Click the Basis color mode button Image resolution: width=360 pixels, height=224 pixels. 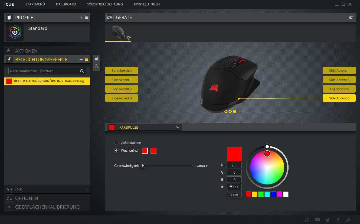click(x=234, y=194)
